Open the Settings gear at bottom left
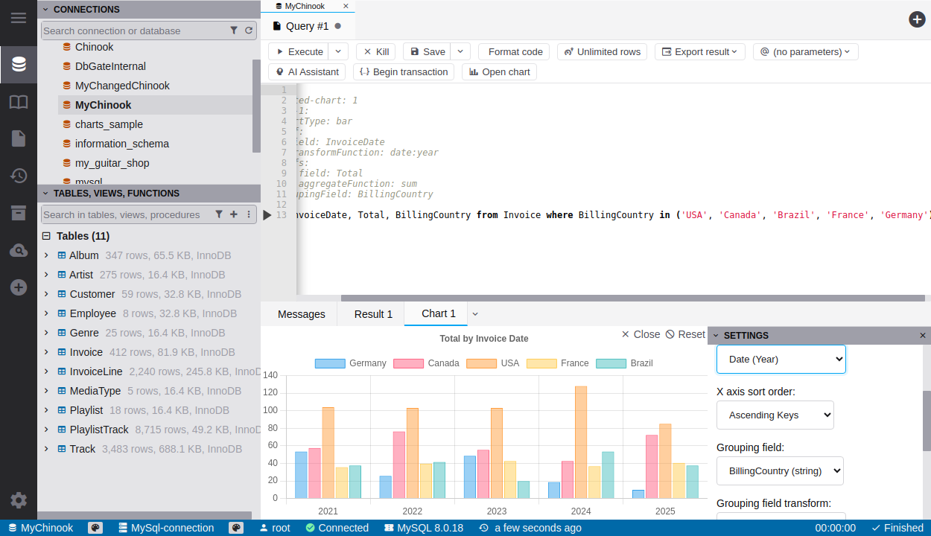 tap(18, 500)
